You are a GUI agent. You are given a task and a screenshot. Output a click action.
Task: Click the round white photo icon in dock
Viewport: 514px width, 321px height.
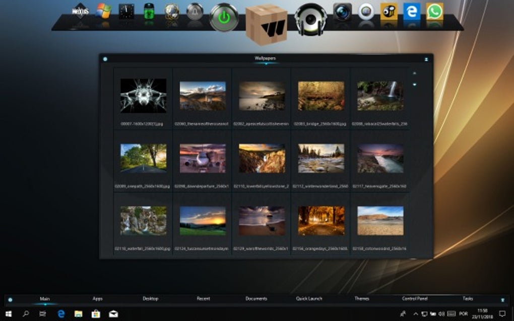366,12
